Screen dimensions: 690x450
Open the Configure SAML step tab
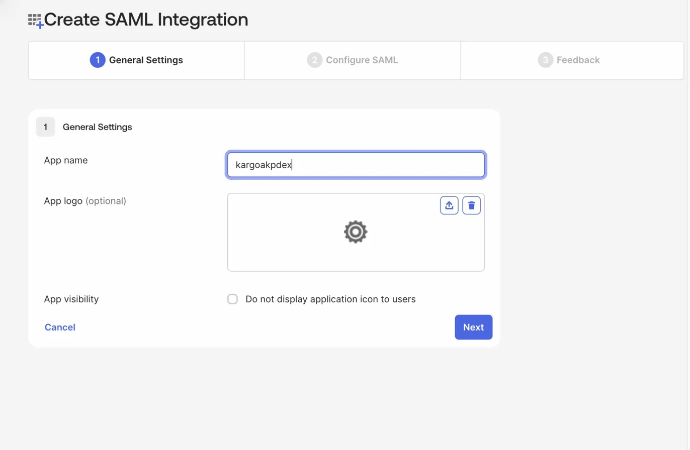point(352,60)
